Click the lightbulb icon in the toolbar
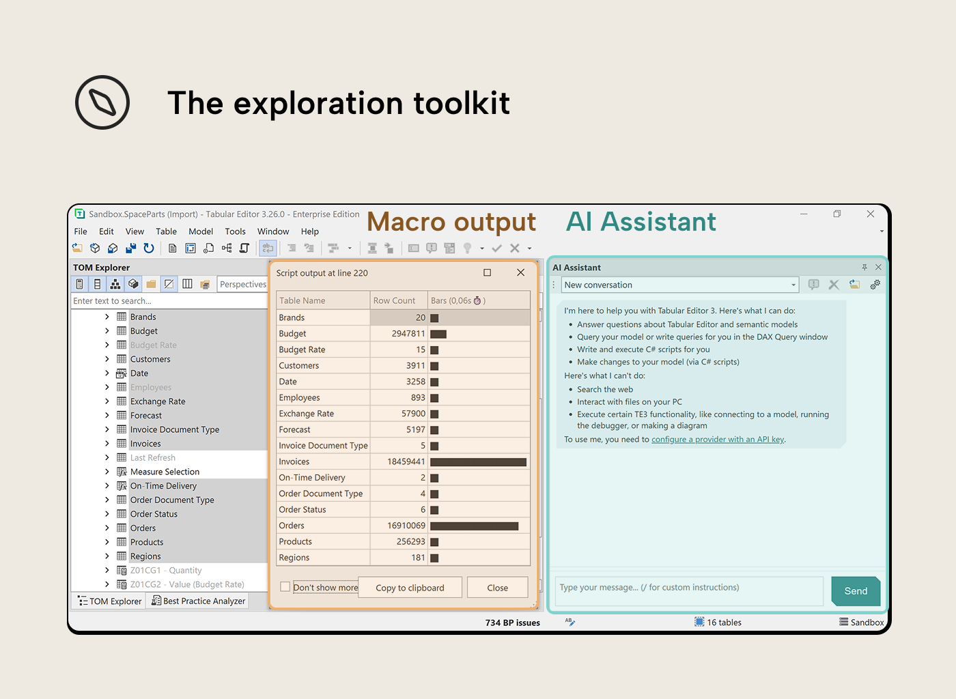The height and width of the screenshot is (699, 956). point(468,248)
